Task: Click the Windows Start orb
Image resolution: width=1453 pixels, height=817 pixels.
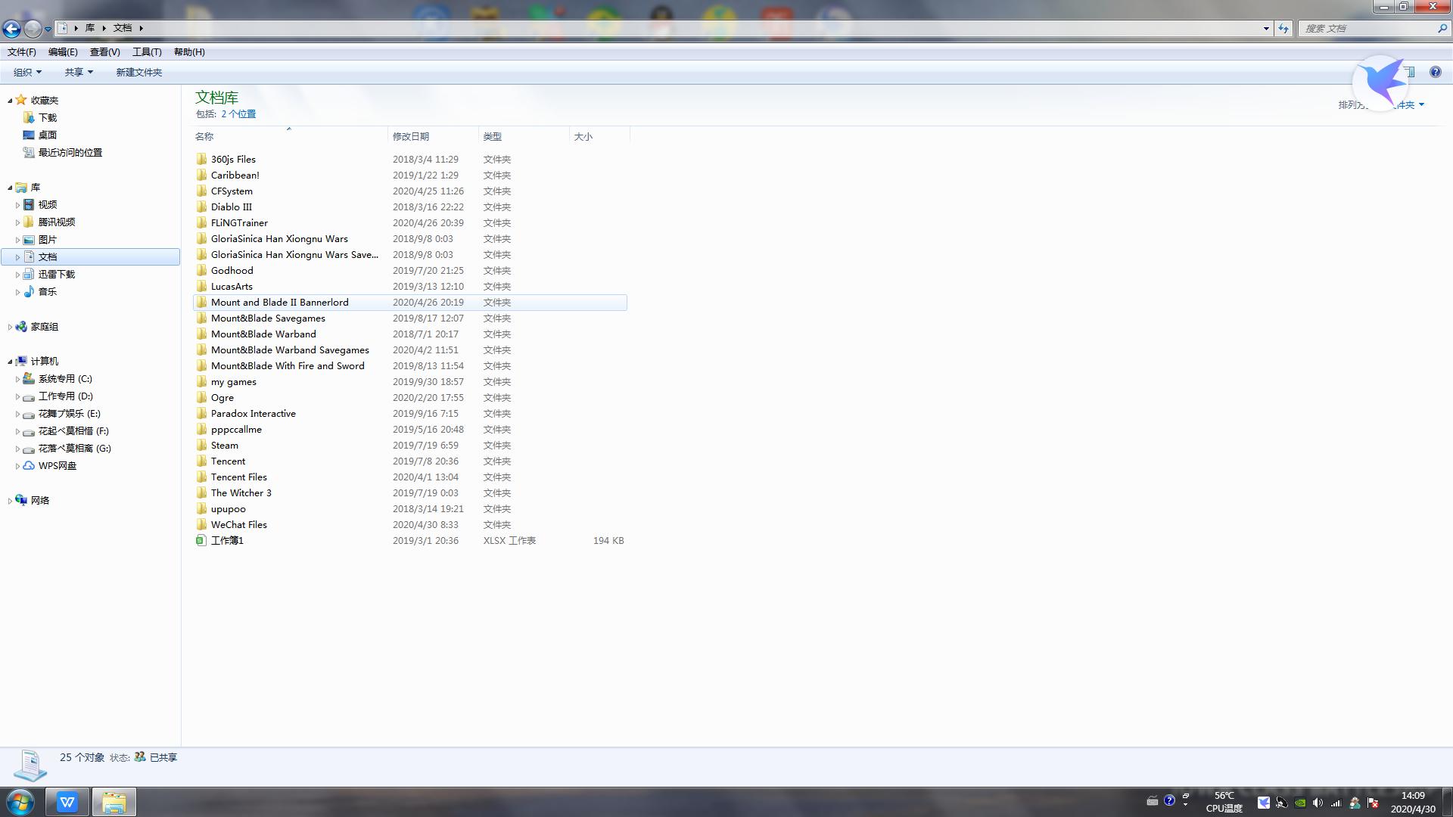Action: click(x=20, y=802)
